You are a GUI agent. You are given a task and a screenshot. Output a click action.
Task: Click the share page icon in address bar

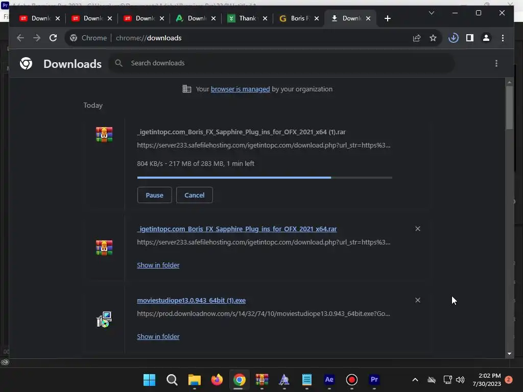[417, 38]
